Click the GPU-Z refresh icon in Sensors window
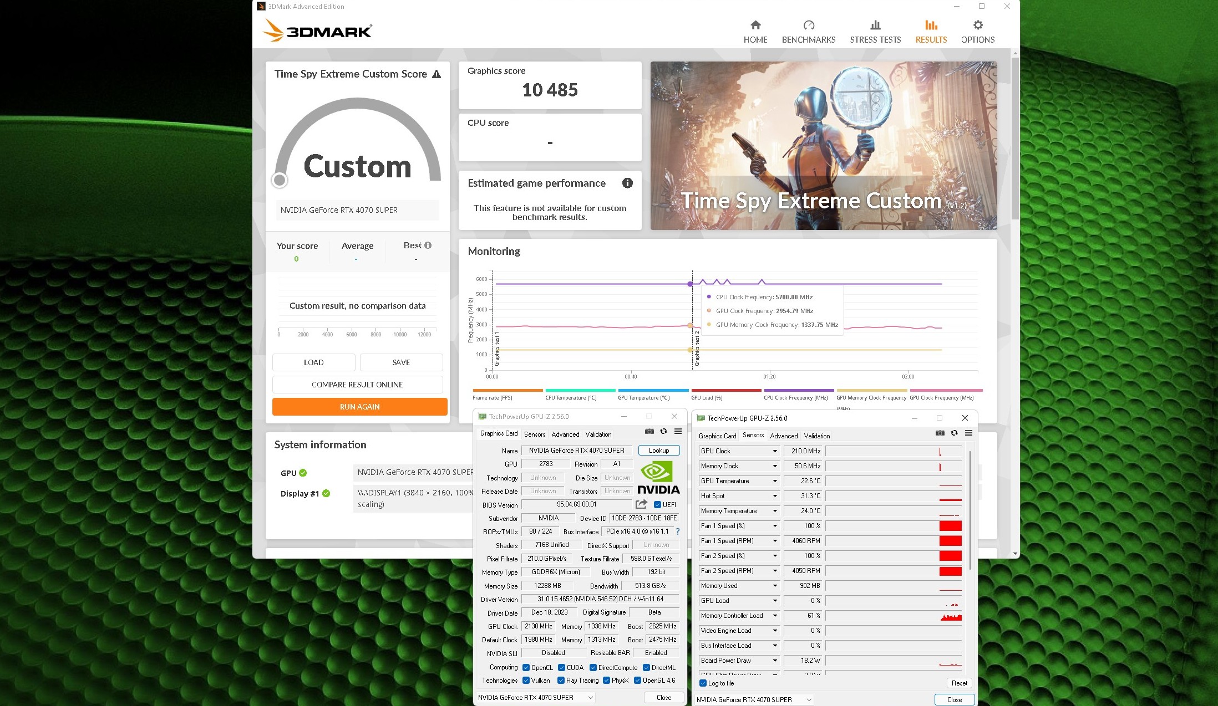The height and width of the screenshot is (706, 1218). pyautogui.click(x=954, y=433)
